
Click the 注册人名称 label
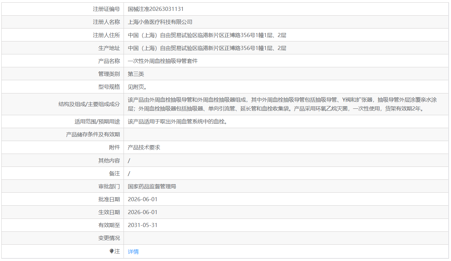click(107, 22)
